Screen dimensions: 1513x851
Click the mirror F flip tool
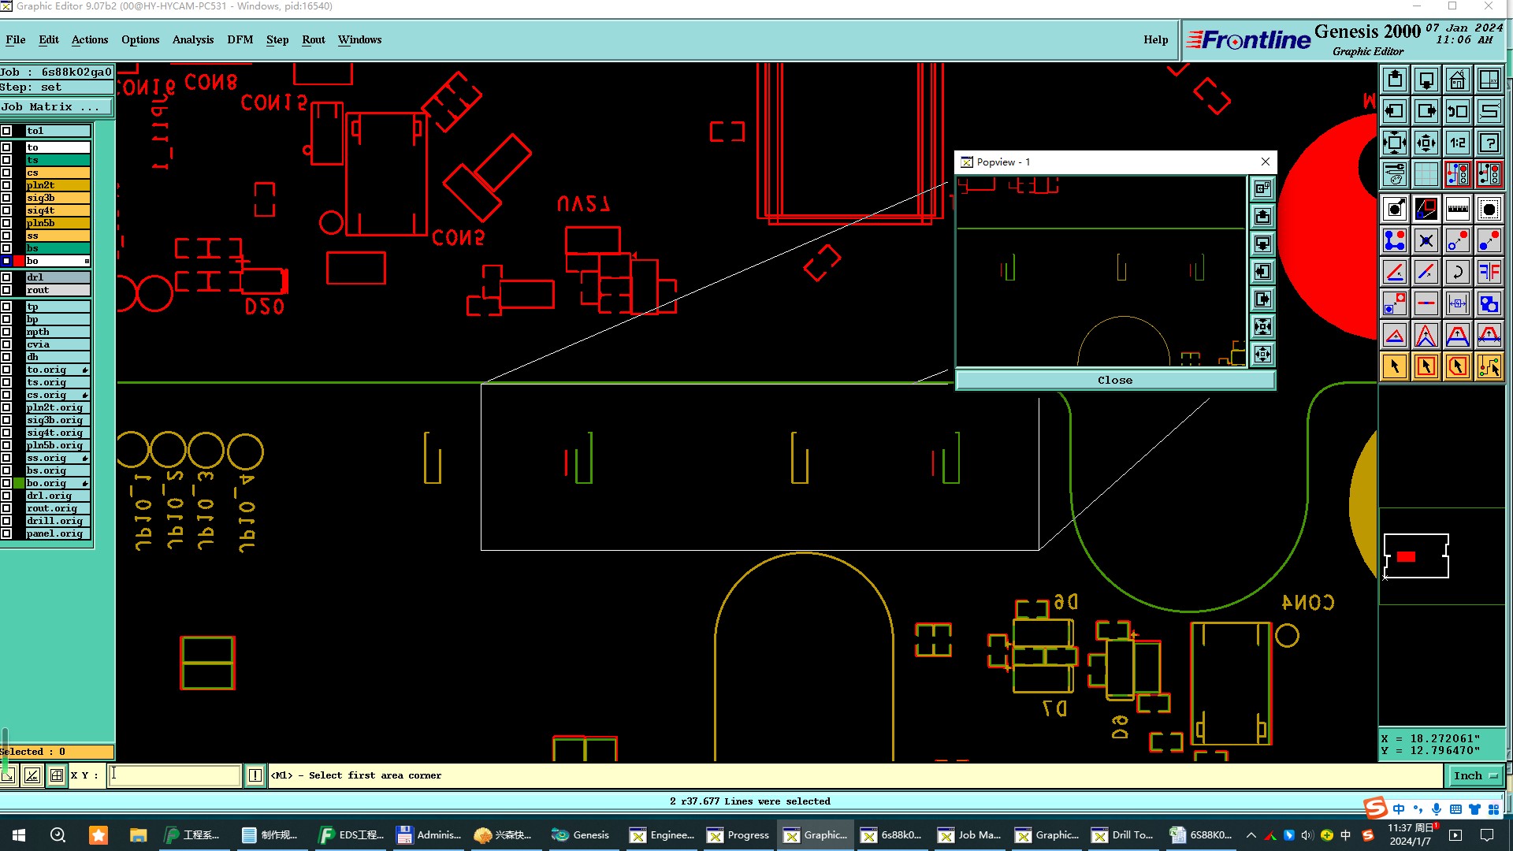(1489, 272)
